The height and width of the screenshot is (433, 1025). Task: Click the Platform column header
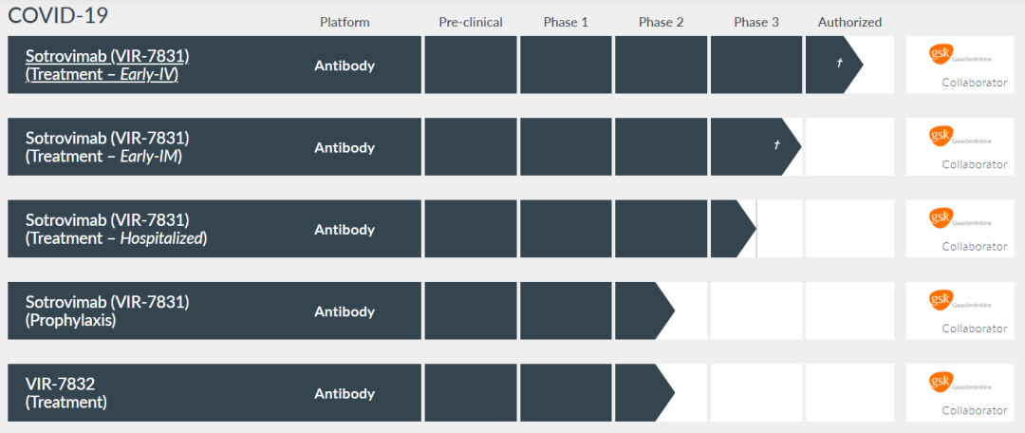click(x=345, y=22)
